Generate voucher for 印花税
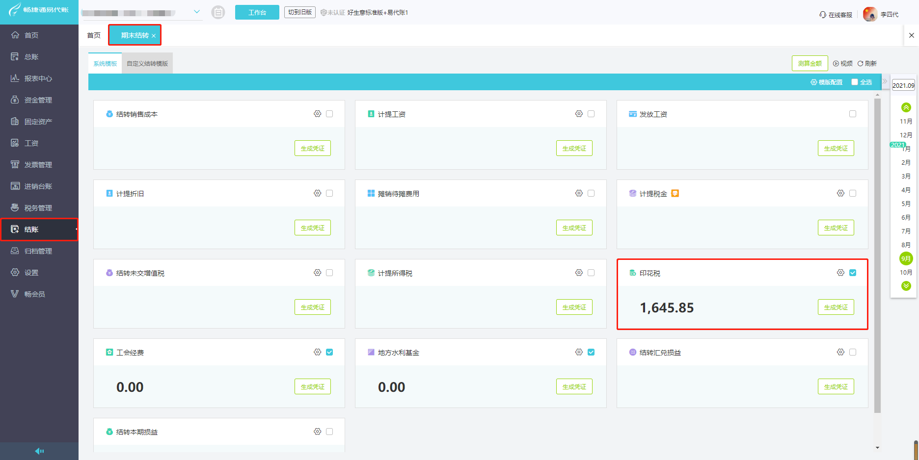This screenshot has height=460, width=919. (836, 307)
